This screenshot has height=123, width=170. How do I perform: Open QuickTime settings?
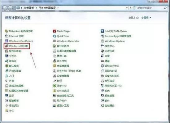click(x=61, y=36)
